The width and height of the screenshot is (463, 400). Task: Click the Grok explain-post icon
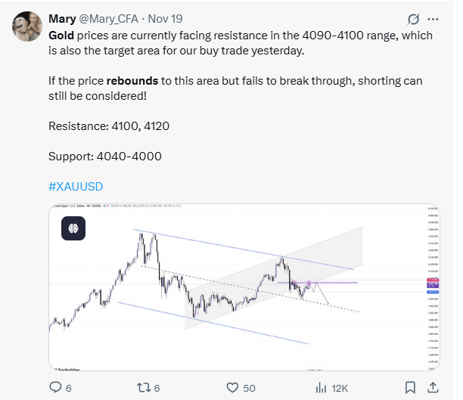pyautogui.click(x=414, y=19)
